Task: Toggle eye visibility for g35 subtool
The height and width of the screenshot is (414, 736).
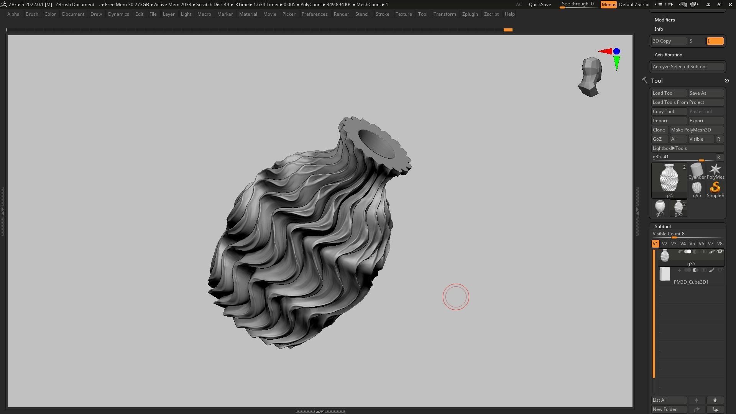Action: (x=720, y=252)
